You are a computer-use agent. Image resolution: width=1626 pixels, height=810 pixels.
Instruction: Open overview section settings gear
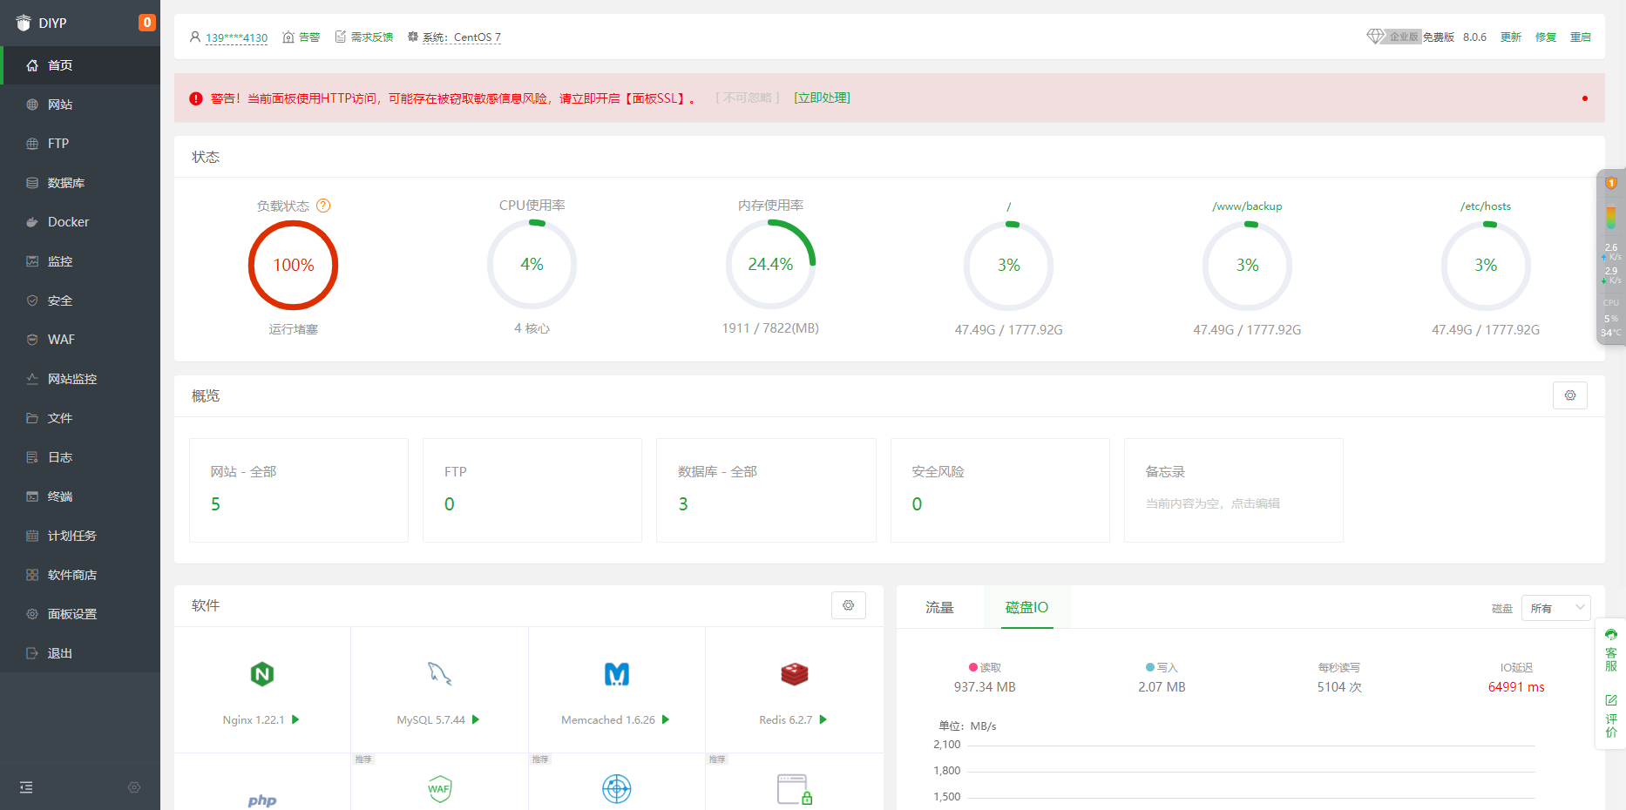1570,395
